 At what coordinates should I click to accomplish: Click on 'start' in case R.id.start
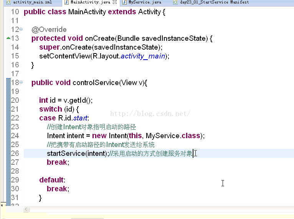tap(80, 118)
